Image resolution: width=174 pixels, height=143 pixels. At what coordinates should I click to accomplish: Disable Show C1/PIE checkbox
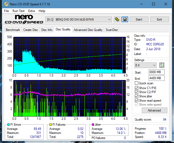pos(136,88)
